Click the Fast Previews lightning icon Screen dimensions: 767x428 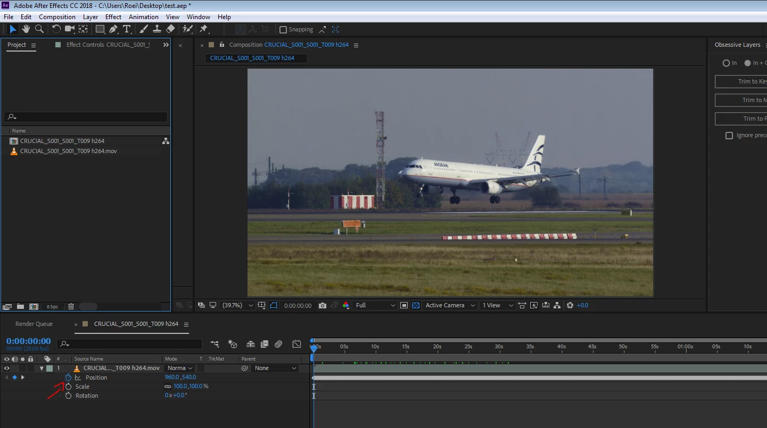click(x=534, y=305)
